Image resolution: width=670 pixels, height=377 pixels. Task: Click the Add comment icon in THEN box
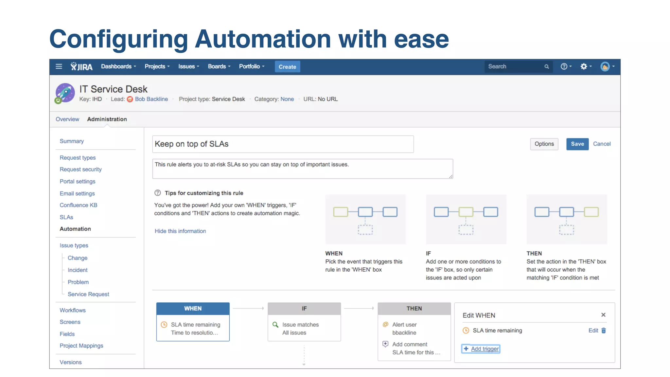[x=385, y=344]
